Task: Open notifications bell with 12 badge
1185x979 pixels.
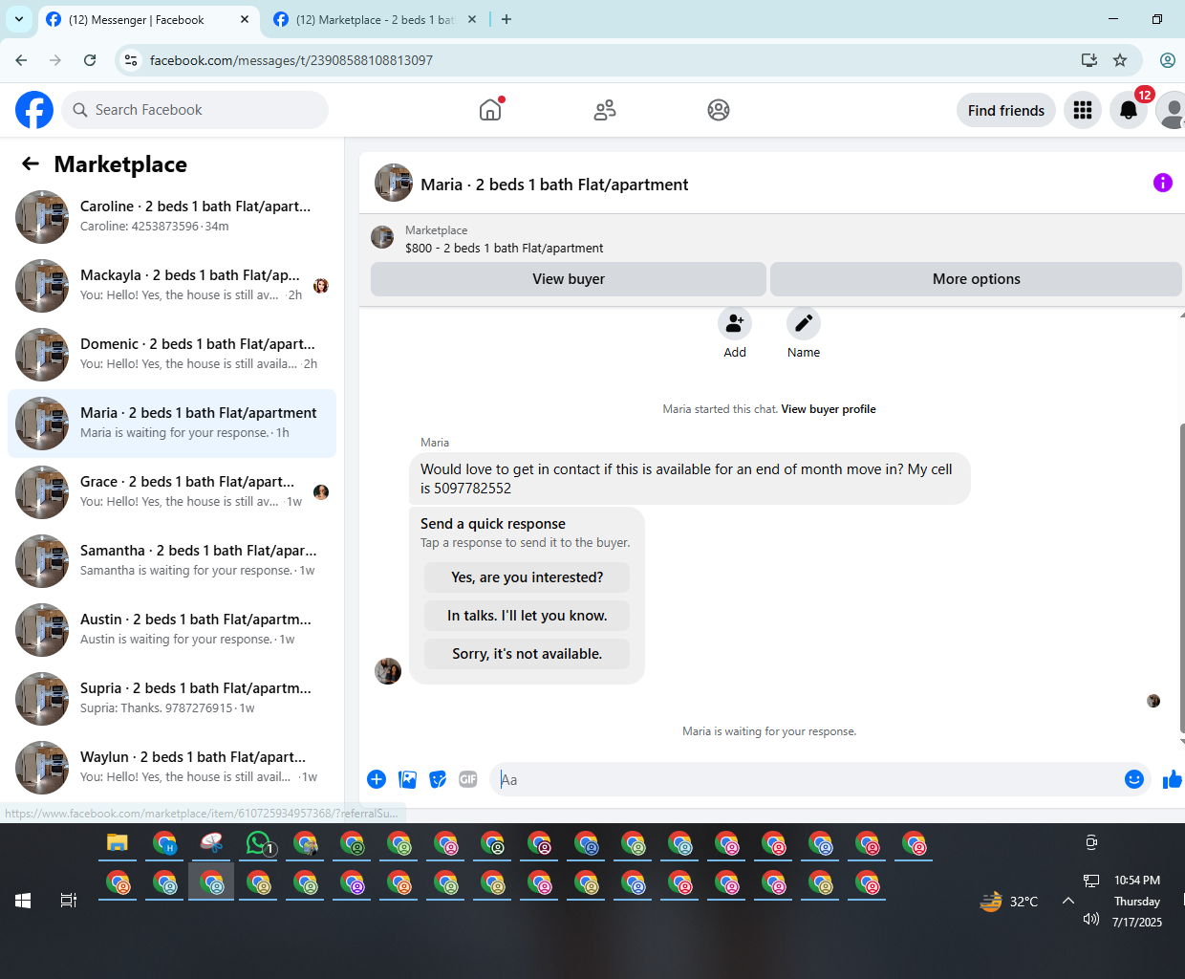Action: pos(1129,110)
